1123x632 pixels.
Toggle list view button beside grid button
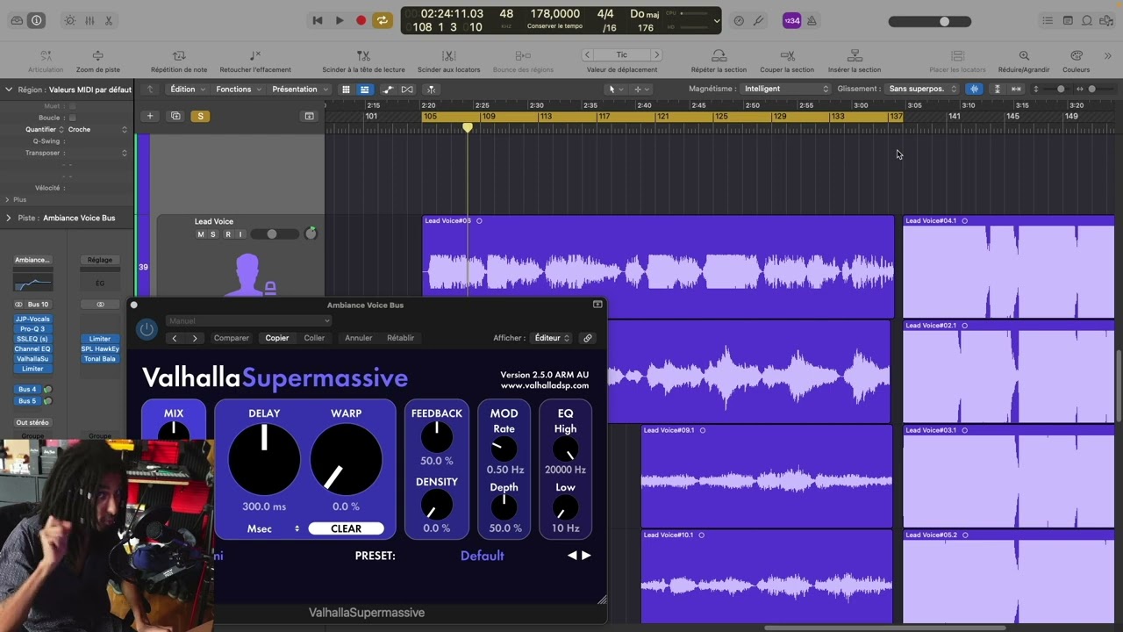click(364, 89)
